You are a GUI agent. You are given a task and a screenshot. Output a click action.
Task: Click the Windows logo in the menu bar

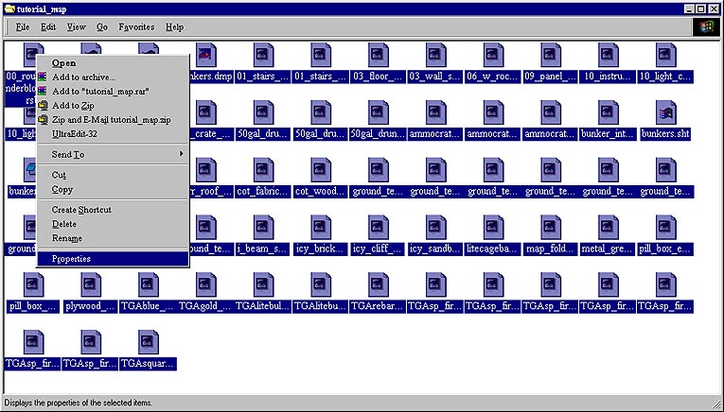706,27
